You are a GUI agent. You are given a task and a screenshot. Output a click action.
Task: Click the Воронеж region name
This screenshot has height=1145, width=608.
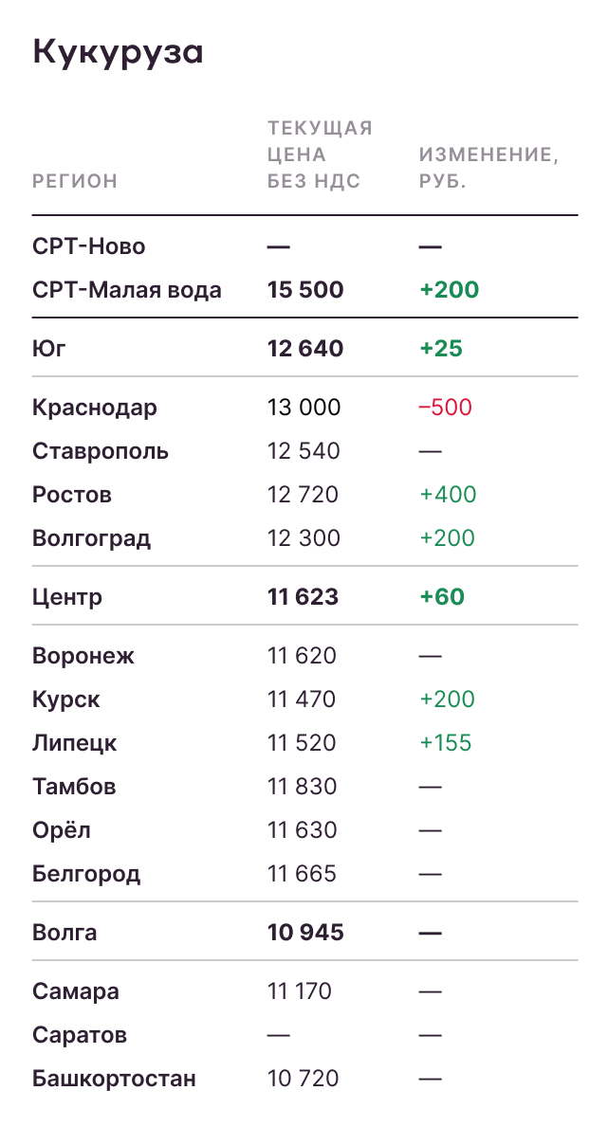pos(83,656)
